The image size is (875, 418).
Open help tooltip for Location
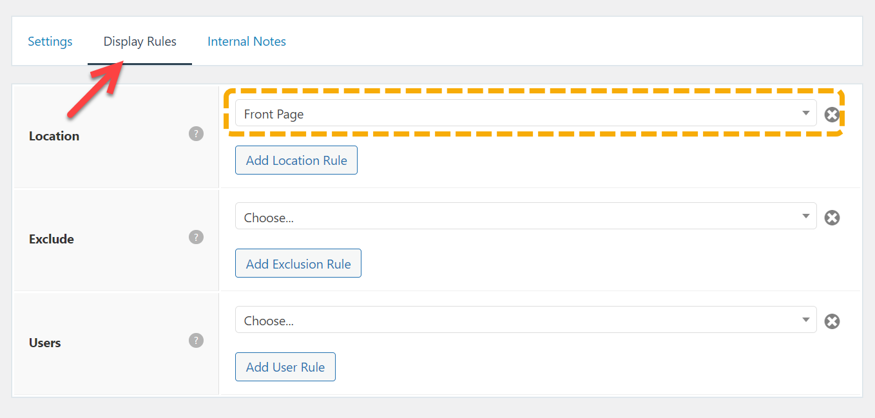click(x=196, y=134)
